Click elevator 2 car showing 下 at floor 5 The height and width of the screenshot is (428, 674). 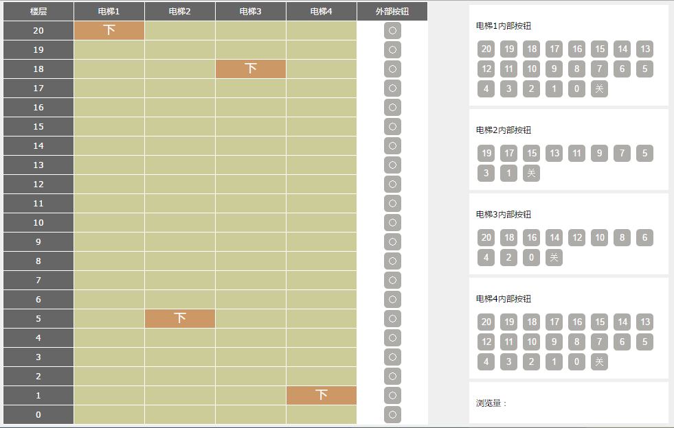click(x=180, y=318)
